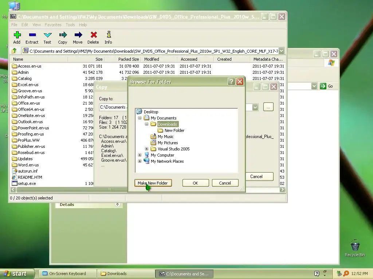Click the My Computer icon in the tree
This screenshot has height=279, width=373.
click(146, 155)
